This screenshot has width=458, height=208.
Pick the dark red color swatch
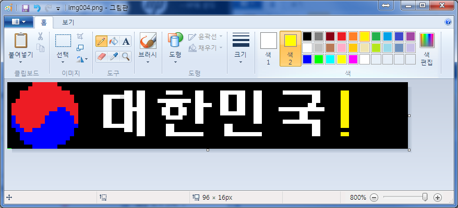coord(330,36)
